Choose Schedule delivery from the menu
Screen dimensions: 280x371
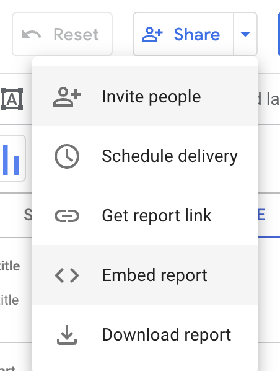pyautogui.click(x=145, y=156)
